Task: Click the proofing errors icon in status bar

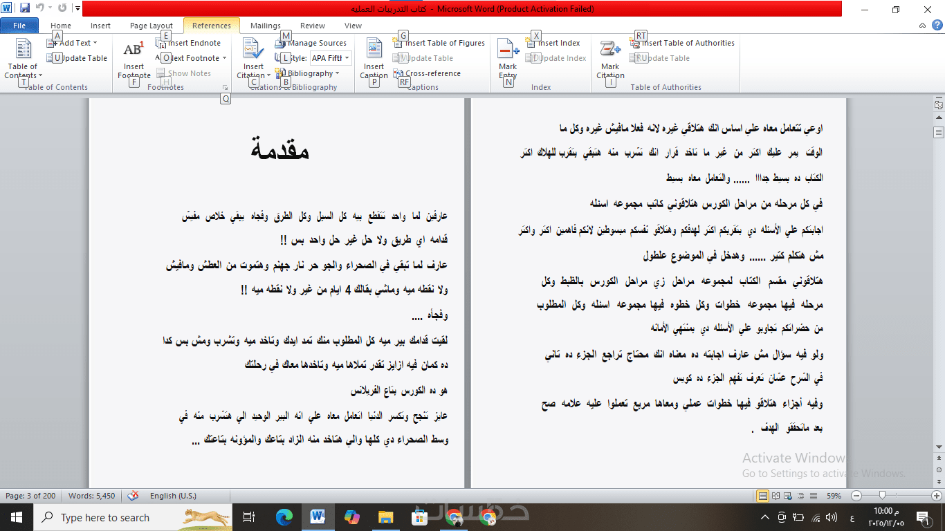Action: coord(134,496)
